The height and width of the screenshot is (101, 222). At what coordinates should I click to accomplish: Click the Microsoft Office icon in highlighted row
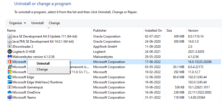(9, 62)
